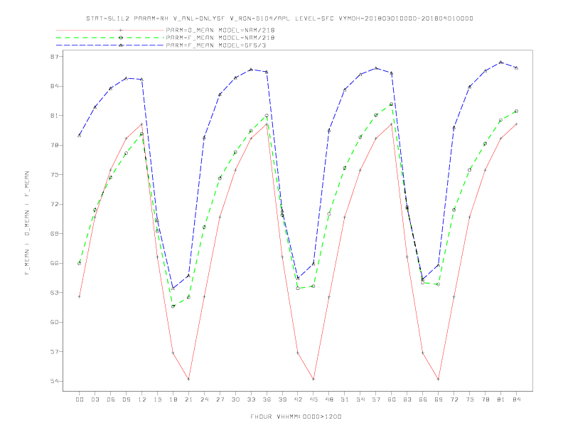This screenshot has height=435, width=563.
Task: Click x-axis tick label 66
Action: coord(423,399)
